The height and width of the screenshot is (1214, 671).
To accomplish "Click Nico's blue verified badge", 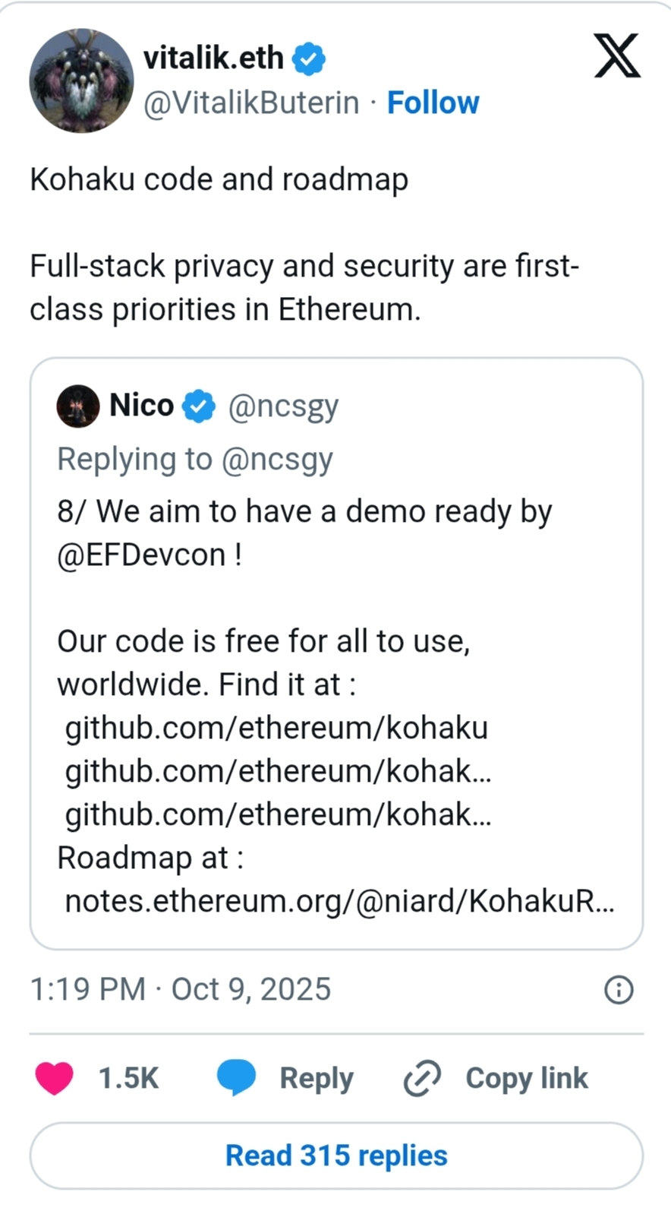I will (200, 406).
